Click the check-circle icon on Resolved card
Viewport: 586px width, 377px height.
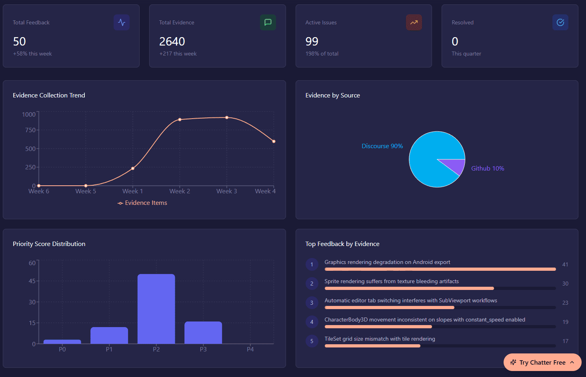[560, 22]
